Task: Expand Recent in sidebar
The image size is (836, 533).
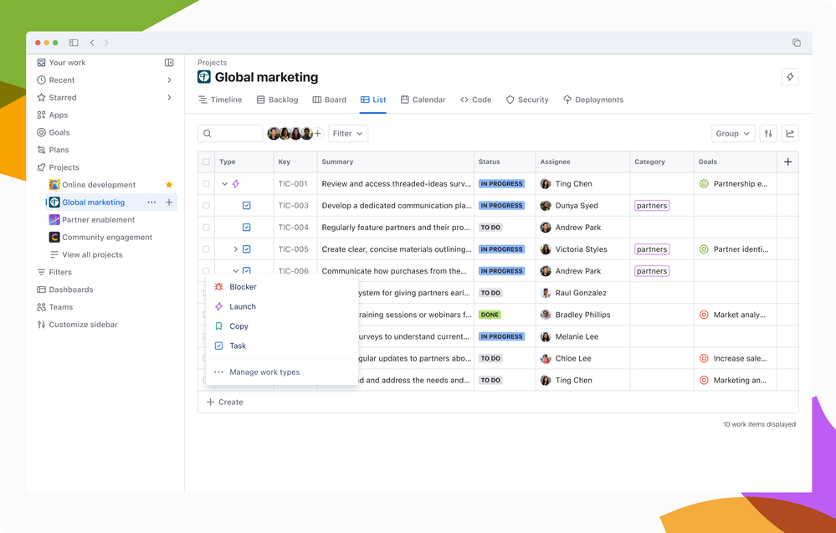Action: [x=169, y=80]
